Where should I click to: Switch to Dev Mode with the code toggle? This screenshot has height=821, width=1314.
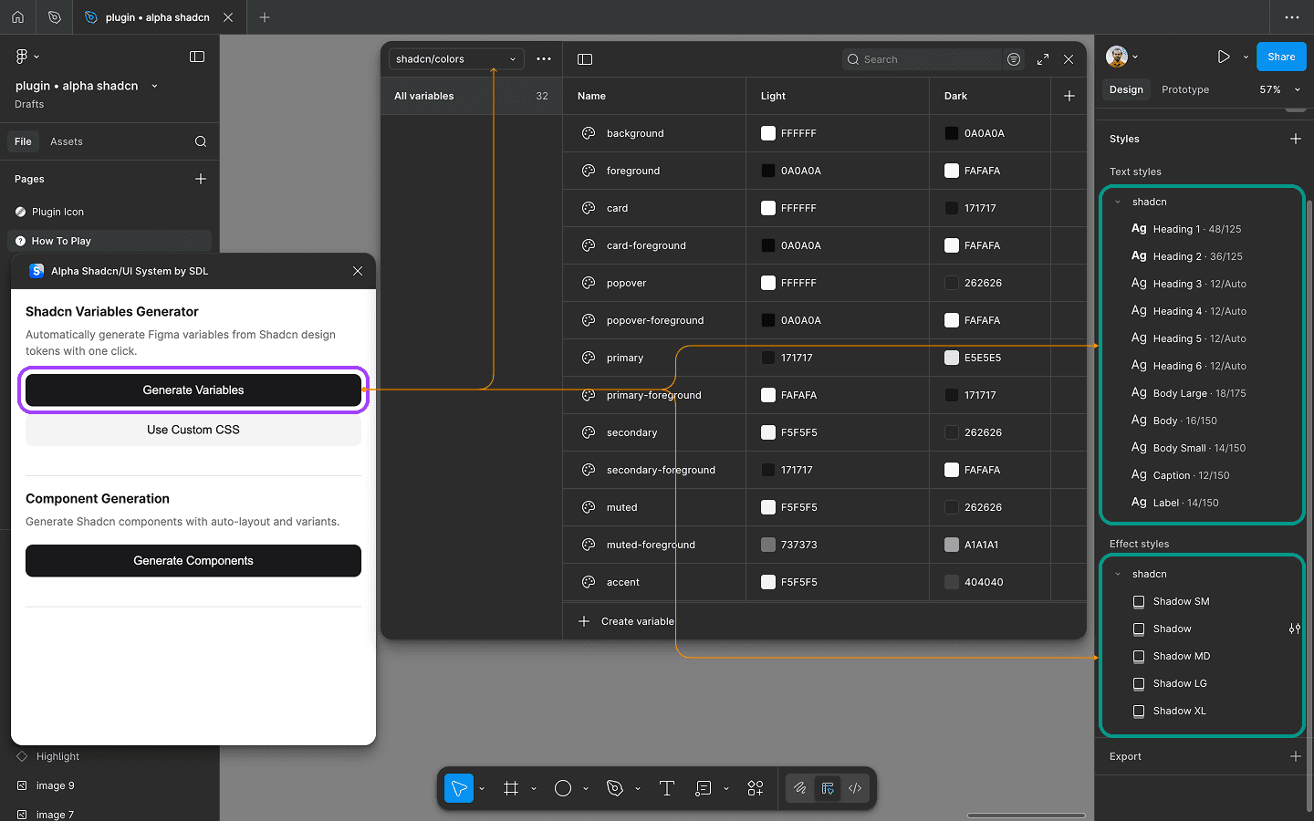(855, 788)
